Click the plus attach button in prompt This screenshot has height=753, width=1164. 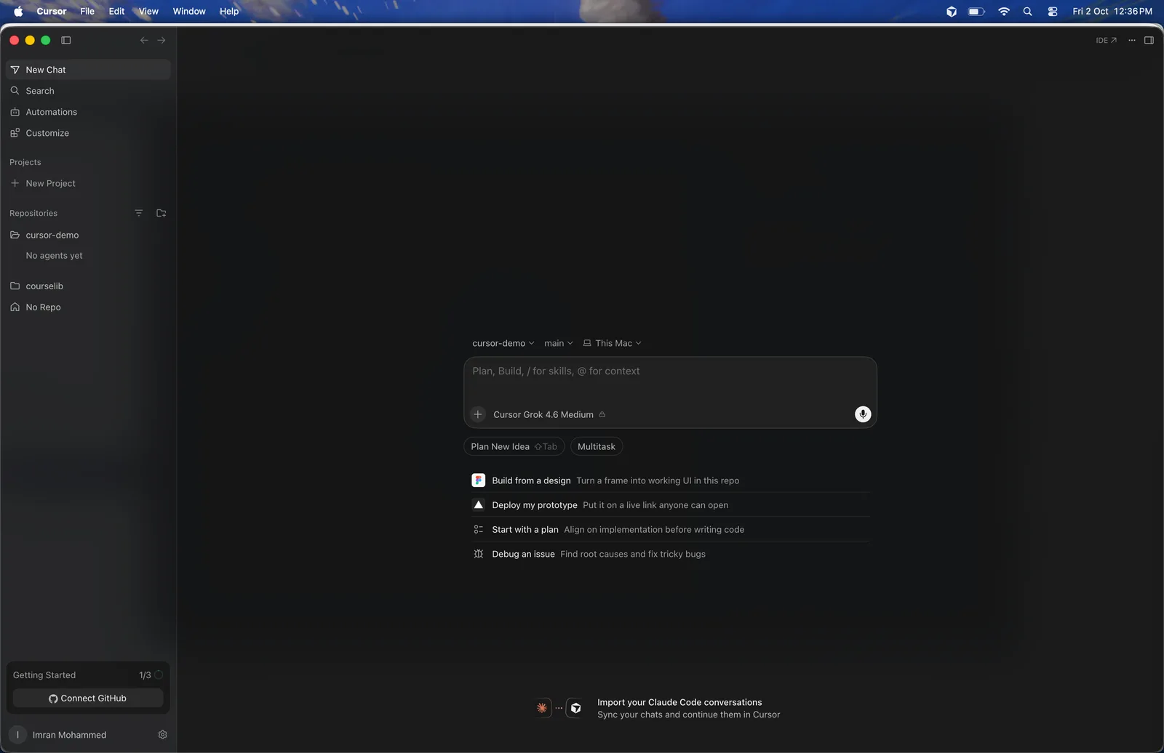(478, 414)
